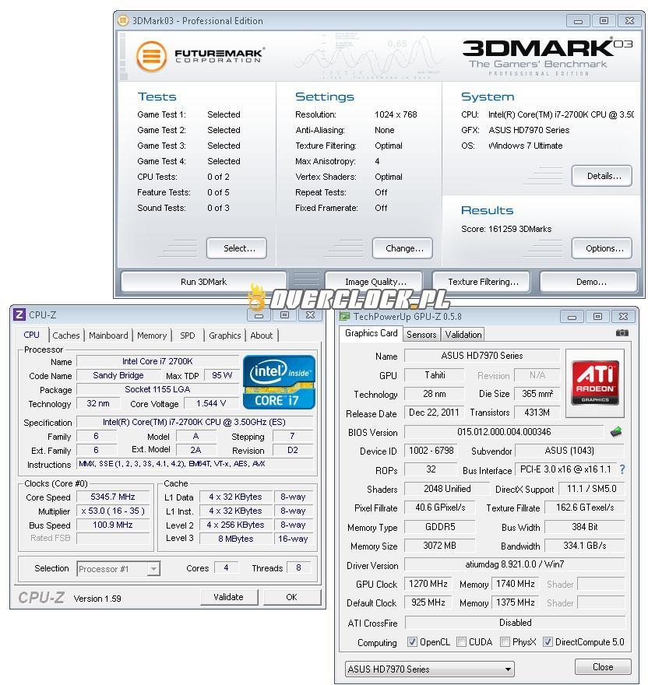Open the Memory tab in CPU-Z

point(152,335)
